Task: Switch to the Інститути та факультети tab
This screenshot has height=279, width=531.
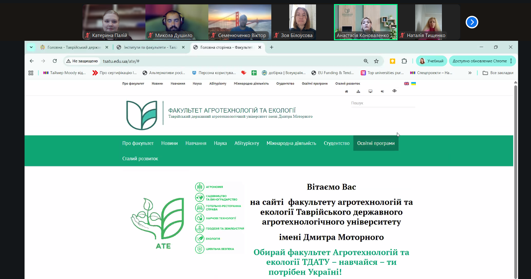Action: pyautogui.click(x=150, y=47)
